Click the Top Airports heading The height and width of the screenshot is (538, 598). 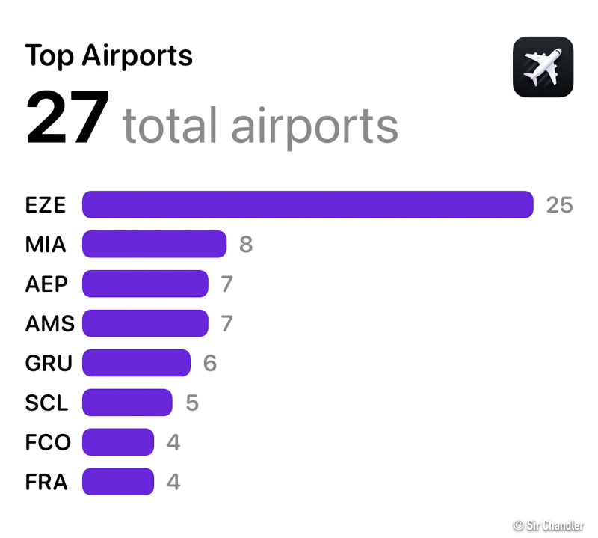108,55
